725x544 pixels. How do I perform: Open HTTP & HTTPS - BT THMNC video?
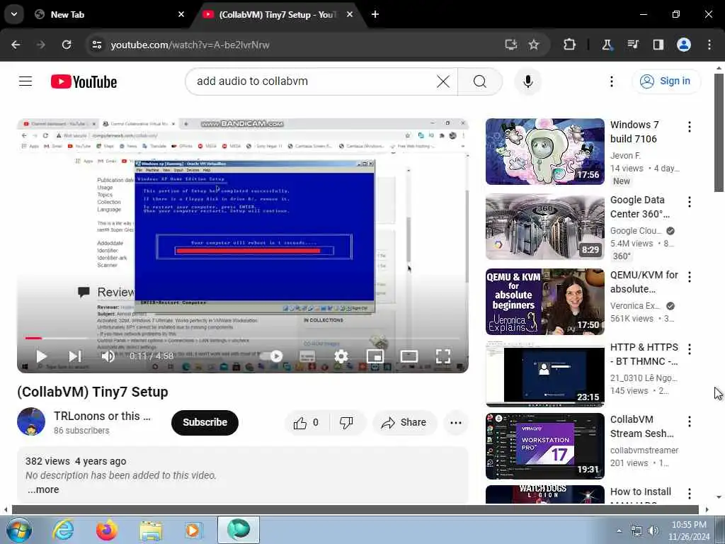pyautogui.click(x=544, y=374)
